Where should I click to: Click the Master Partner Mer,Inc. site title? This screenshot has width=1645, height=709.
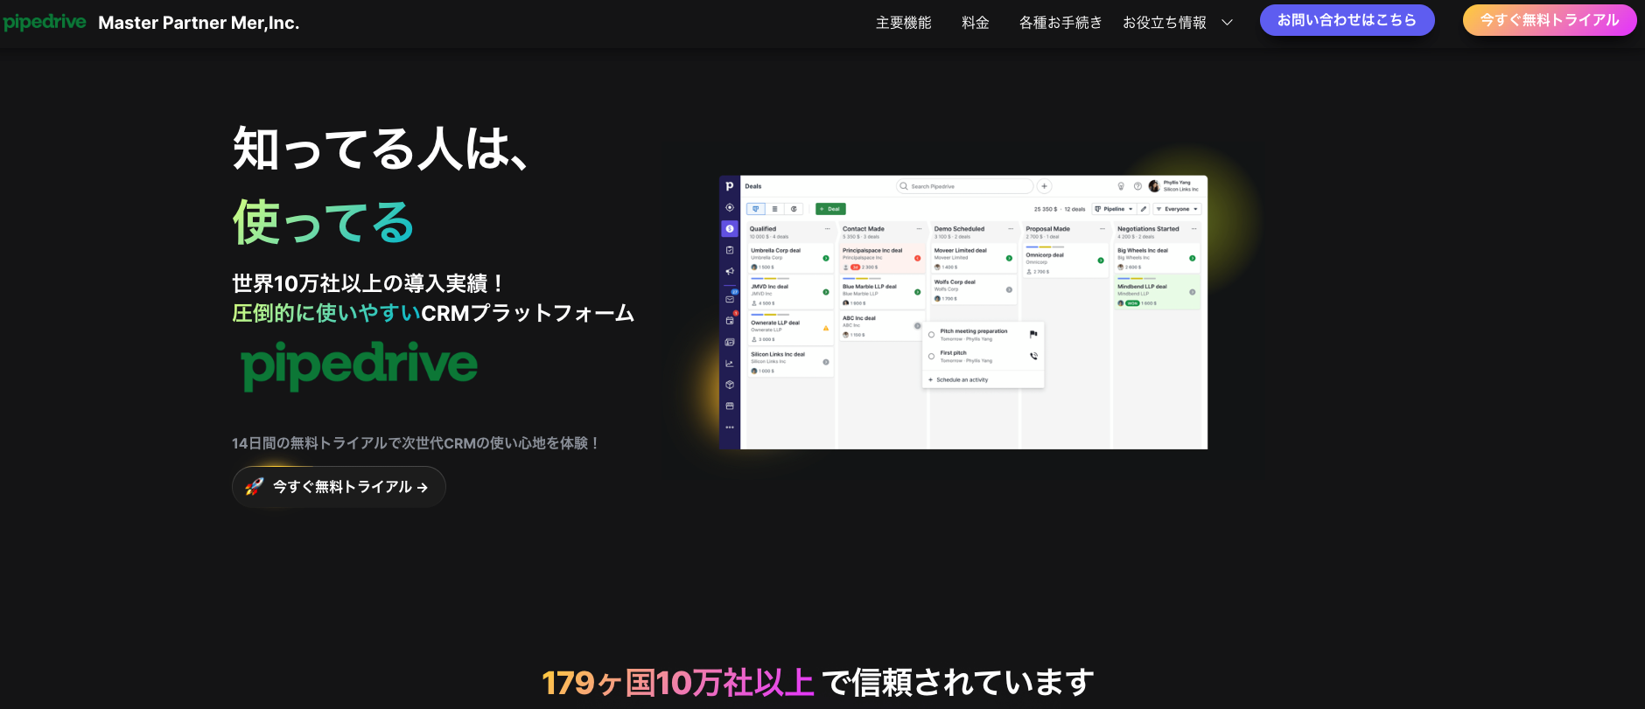pyautogui.click(x=199, y=23)
